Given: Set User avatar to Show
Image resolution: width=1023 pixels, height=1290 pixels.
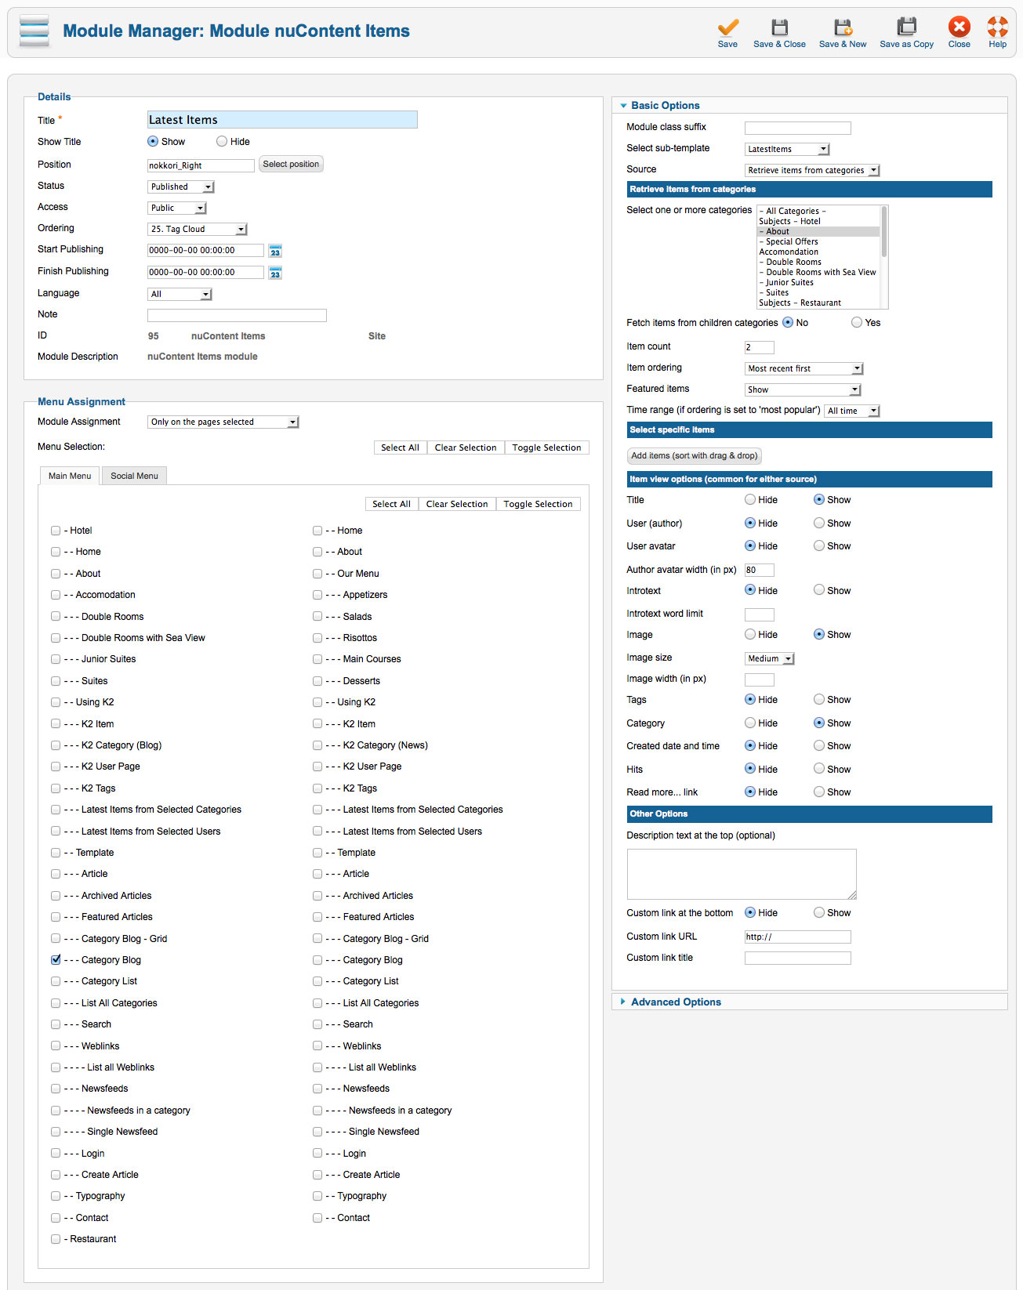Looking at the screenshot, I should (x=819, y=546).
